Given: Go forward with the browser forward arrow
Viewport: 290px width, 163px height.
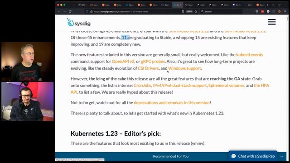Looking at the screenshot, I should pyautogui.click(x=64, y=11).
